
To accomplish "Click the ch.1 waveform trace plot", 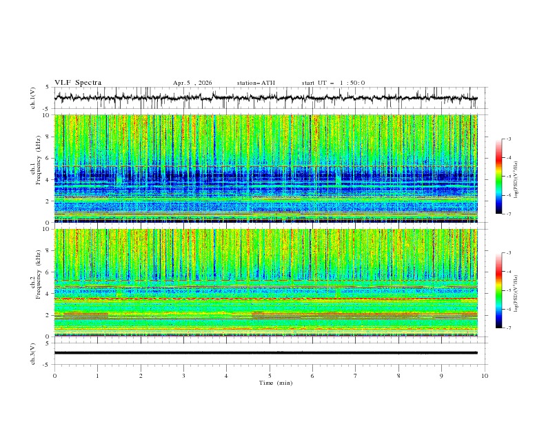I will click(x=266, y=98).
